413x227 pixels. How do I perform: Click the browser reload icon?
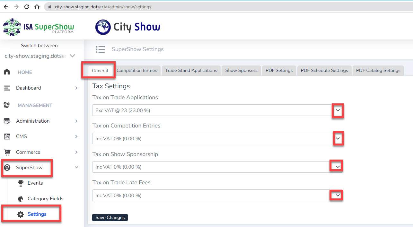point(27,6)
